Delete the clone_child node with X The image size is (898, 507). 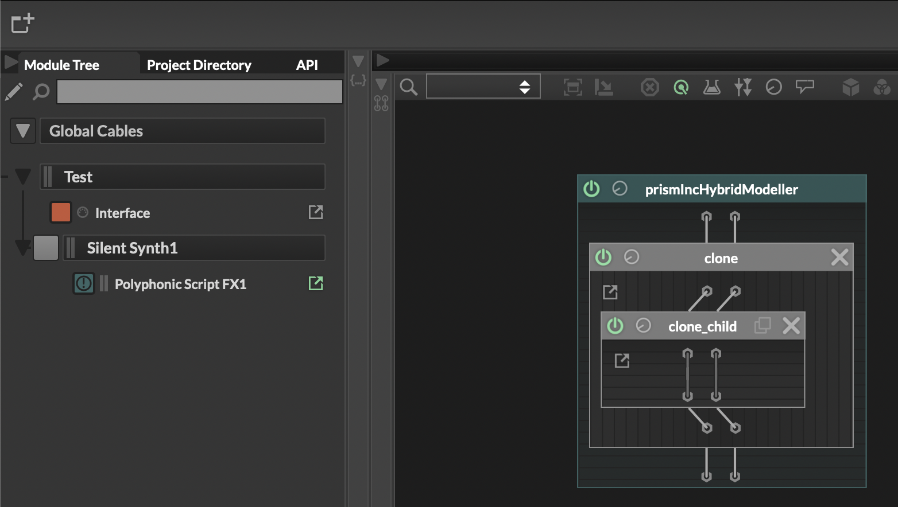791,325
